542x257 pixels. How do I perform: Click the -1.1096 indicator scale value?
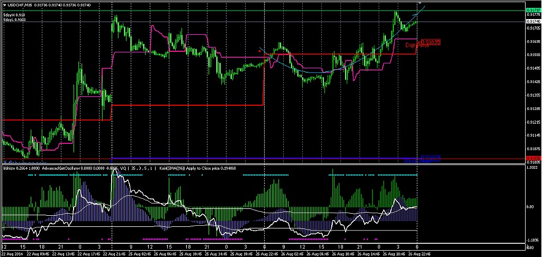tap(534, 238)
